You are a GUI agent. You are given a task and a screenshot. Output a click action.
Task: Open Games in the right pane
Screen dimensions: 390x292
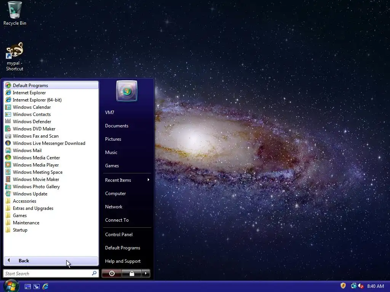pyautogui.click(x=127, y=166)
